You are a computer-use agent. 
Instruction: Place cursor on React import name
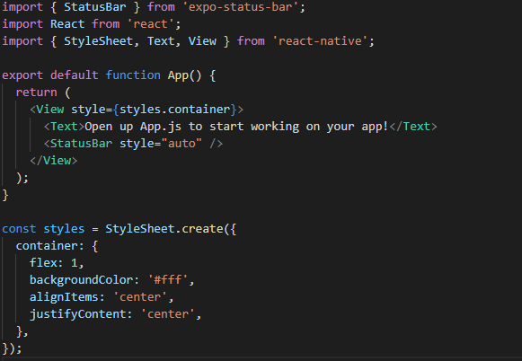coord(67,24)
